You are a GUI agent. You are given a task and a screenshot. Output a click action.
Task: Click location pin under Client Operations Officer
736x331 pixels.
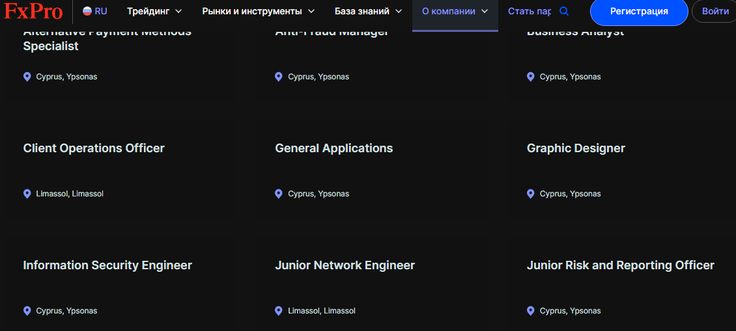(x=27, y=194)
